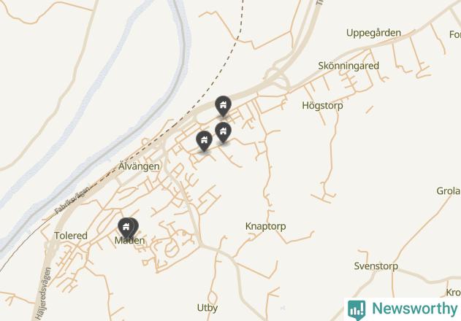The height and width of the screenshot is (321, 461).
Task: Click the Häljeredsvägen road label
Action: click(44, 293)
